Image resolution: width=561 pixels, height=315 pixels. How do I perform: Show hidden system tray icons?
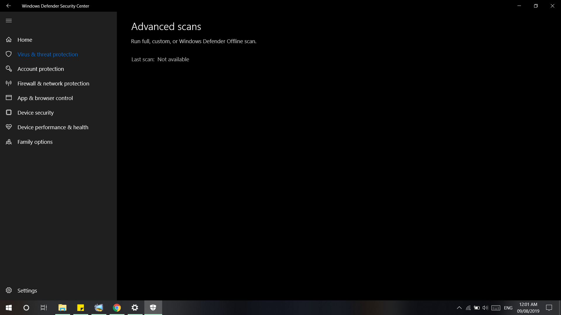459,308
